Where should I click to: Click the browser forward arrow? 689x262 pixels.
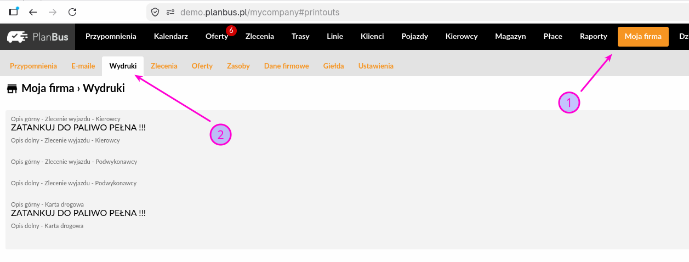(x=53, y=12)
